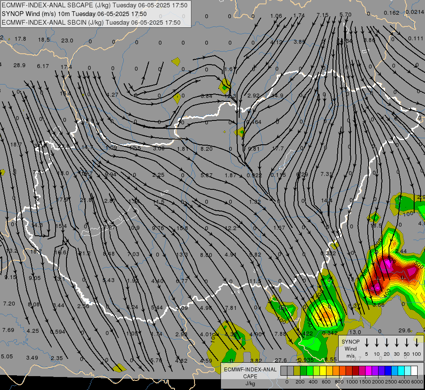This screenshot has width=425, height=390.
Task: Click the map value 21.2
Action: tap(85, 253)
